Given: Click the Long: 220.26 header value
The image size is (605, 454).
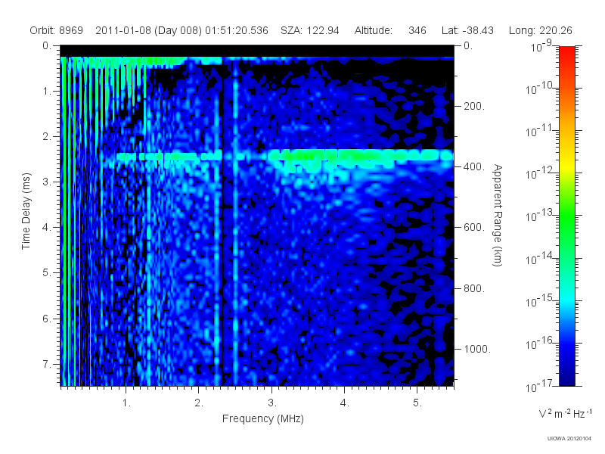Looking at the screenshot, I should (x=540, y=30).
